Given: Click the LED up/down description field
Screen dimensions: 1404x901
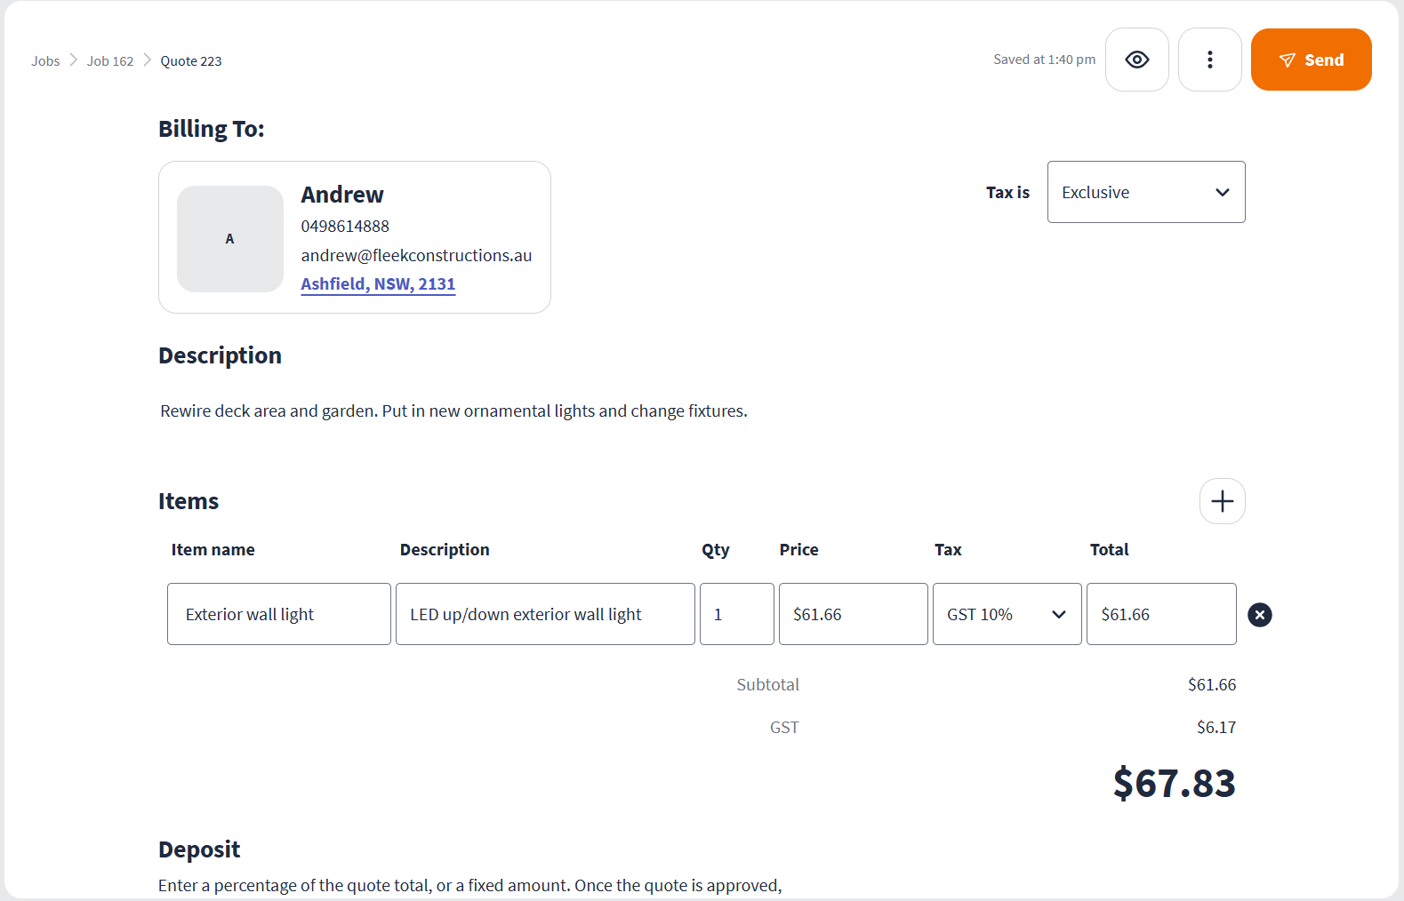Looking at the screenshot, I should coord(544,614).
